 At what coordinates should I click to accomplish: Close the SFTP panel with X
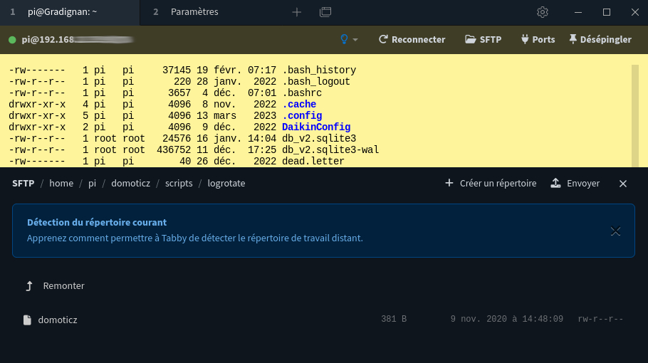tap(623, 184)
